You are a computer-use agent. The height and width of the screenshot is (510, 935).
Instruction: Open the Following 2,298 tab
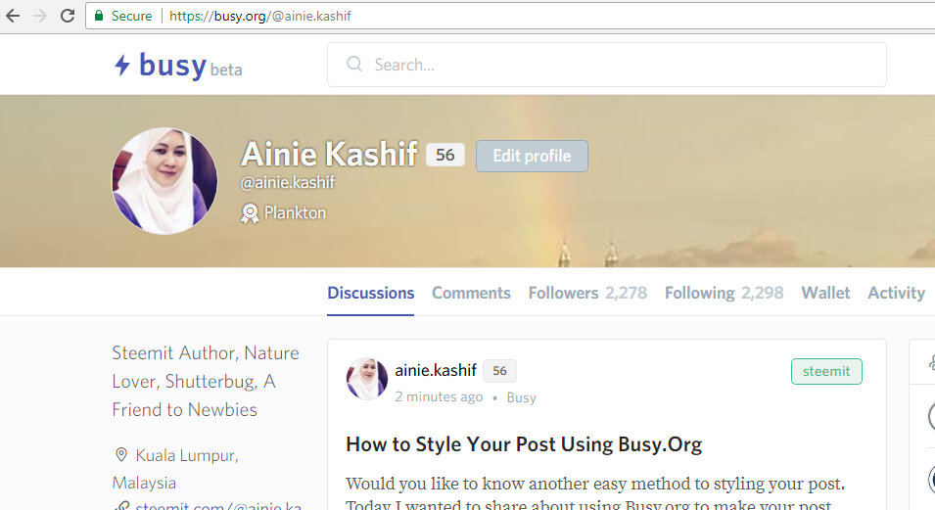tap(724, 293)
